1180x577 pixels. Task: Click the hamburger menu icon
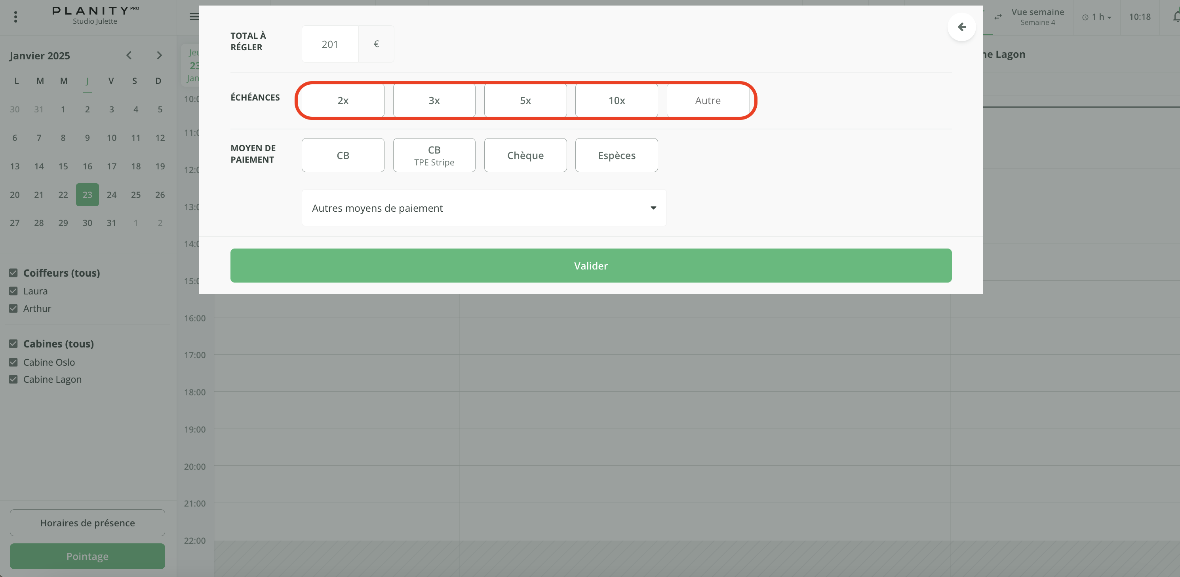pyautogui.click(x=194, y=17)
